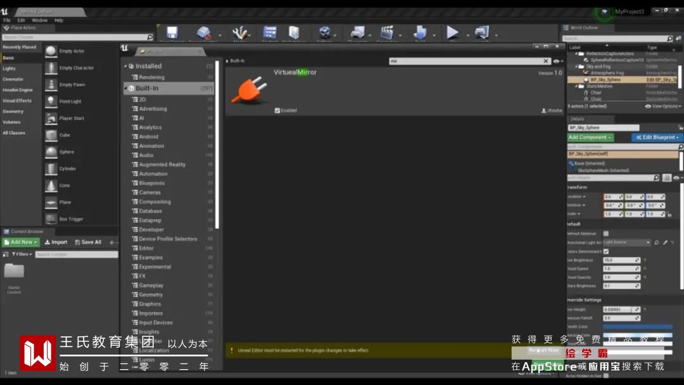This screenshot has height=385, width=684.
Task: Click the eyedropper pick actor icon
Action: (x=665, y=243)
